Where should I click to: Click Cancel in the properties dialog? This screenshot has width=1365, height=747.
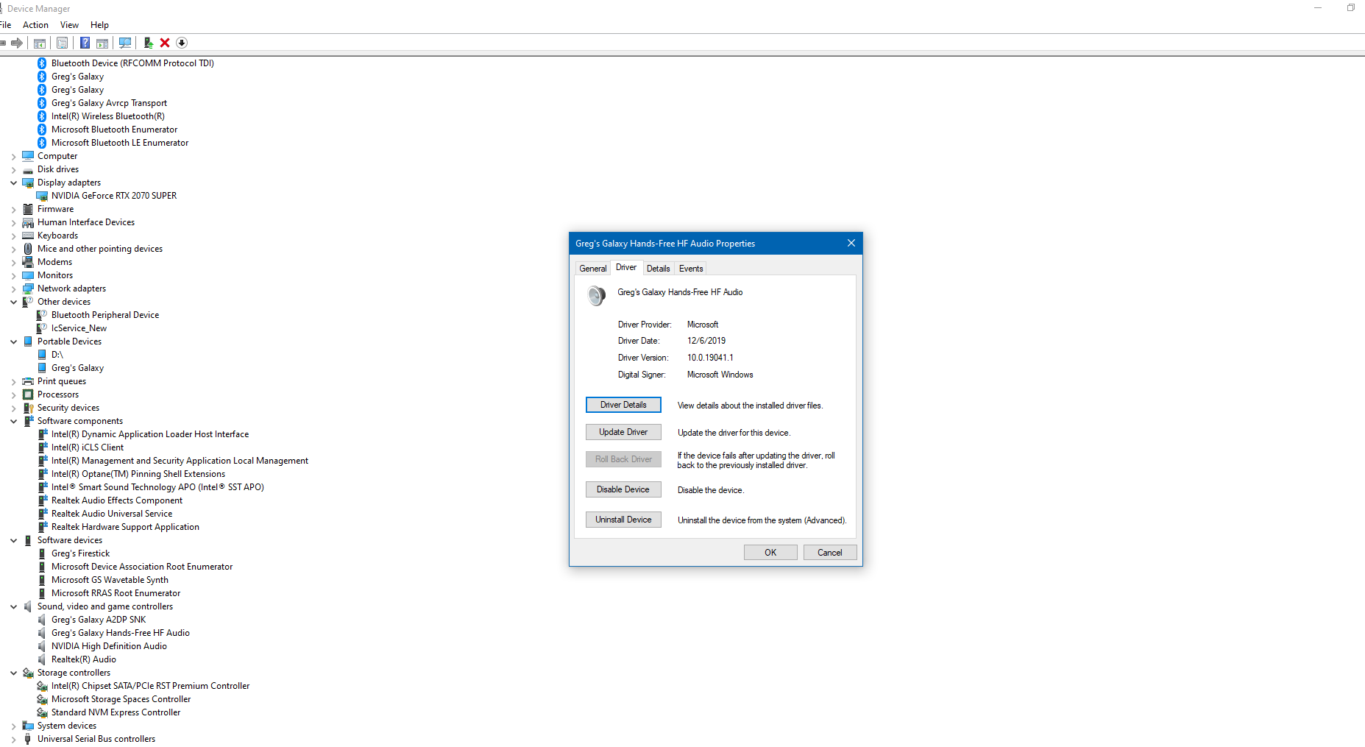pos(830,553)
